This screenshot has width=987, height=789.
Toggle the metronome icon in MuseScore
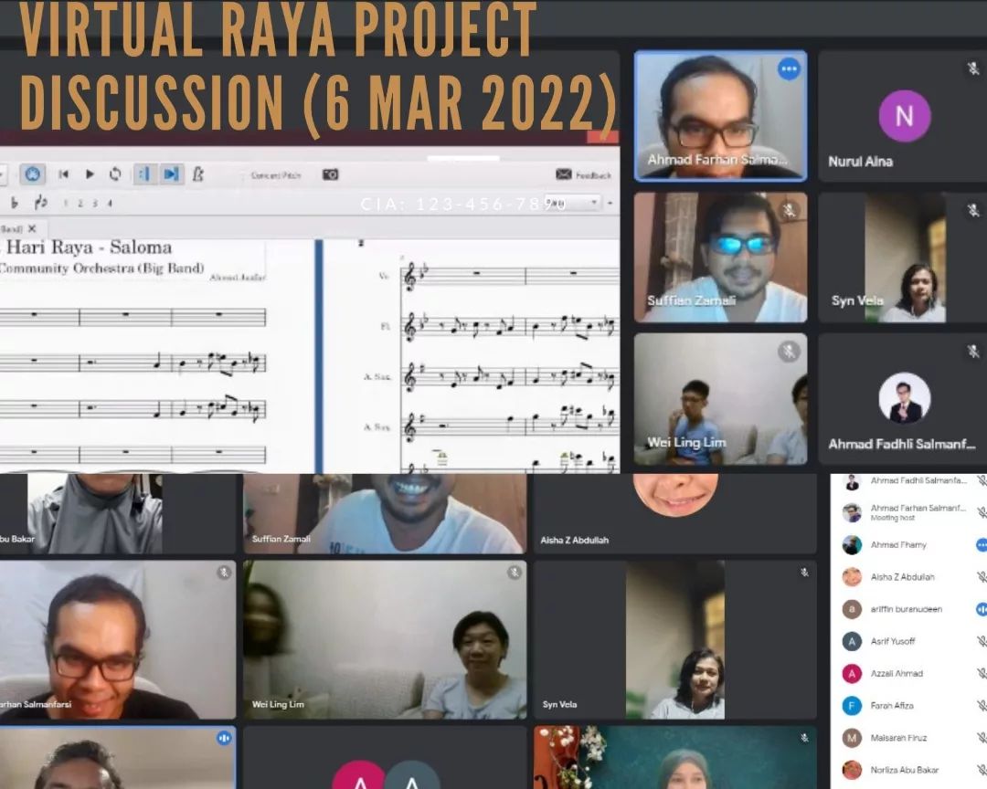(x=197, y=174)
